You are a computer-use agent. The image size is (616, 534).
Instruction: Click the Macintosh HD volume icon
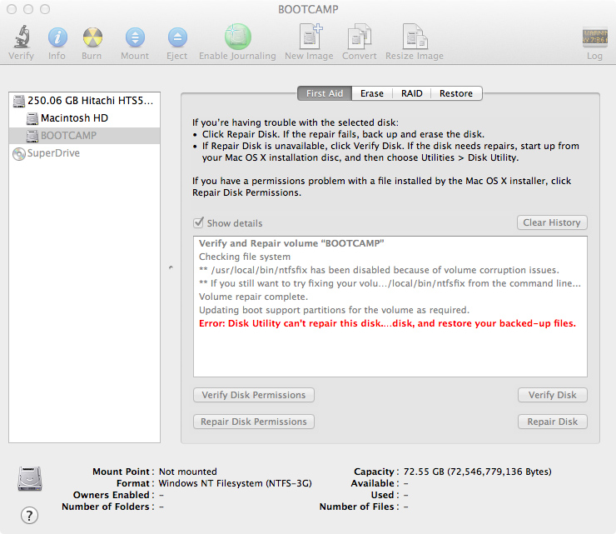[x=32, y=118]
